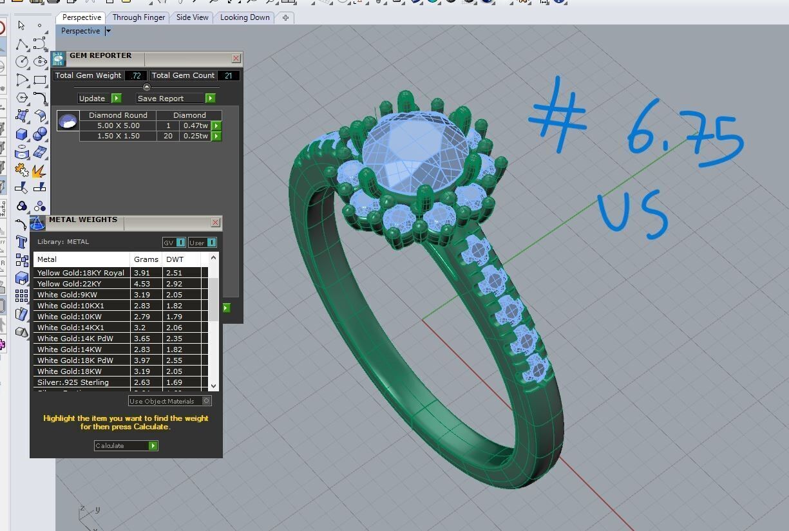
Task: Close the Metal Weights panel
Action: tap(216, 223)
